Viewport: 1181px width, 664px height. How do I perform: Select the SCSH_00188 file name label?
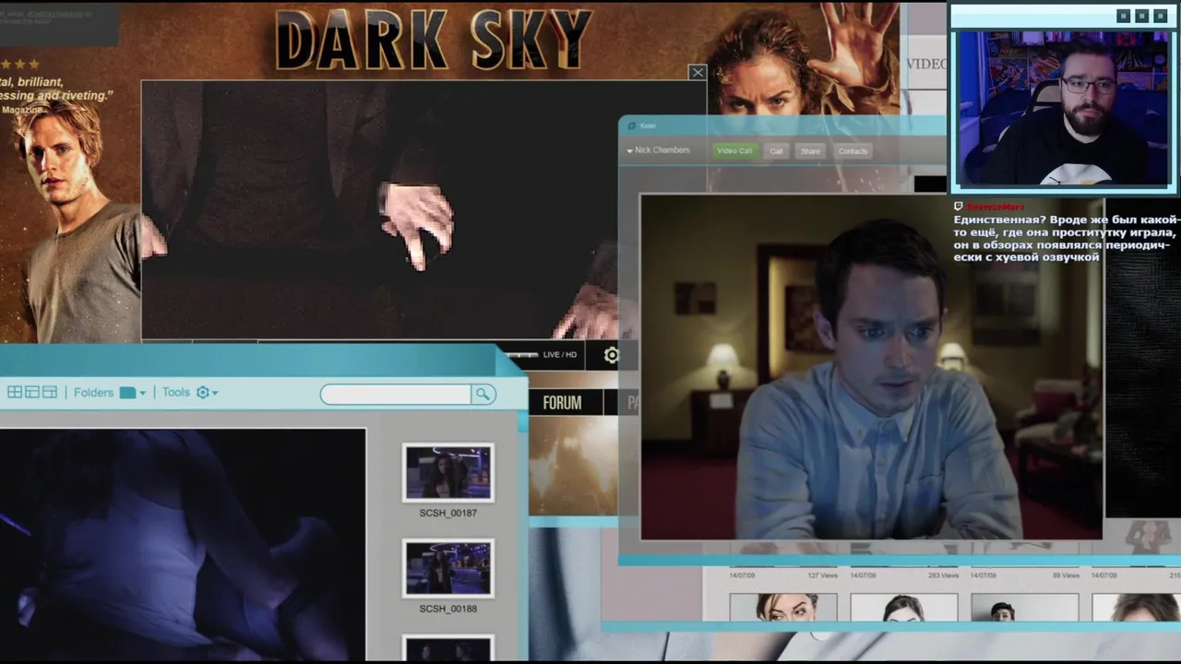coord(447,609)
